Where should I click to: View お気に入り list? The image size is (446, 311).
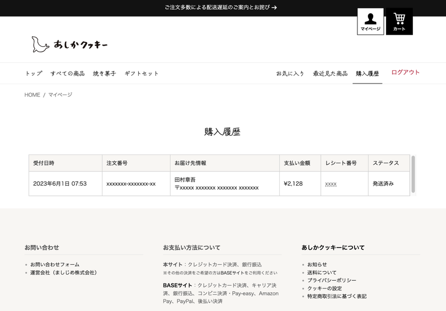click(290, 74)
